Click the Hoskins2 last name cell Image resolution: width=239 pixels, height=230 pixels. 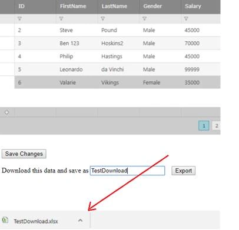pos(112,43)
